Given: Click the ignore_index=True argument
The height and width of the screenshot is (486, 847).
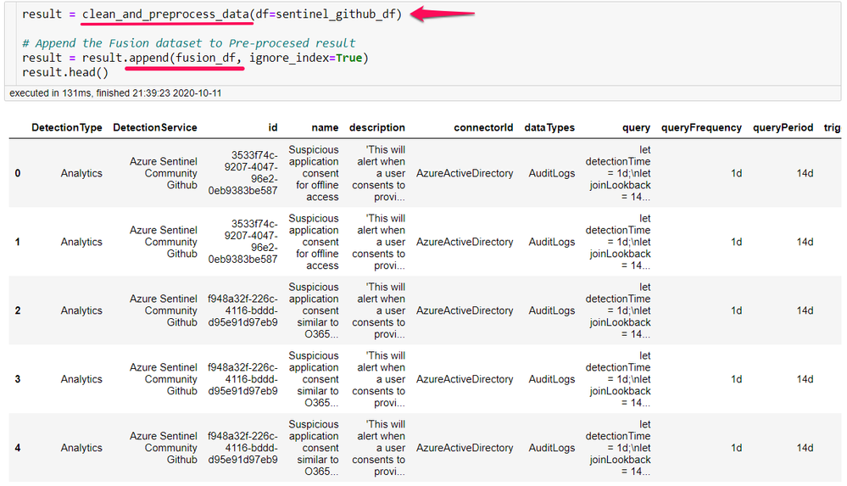Looking at the screenshot, I should [306, 58].
